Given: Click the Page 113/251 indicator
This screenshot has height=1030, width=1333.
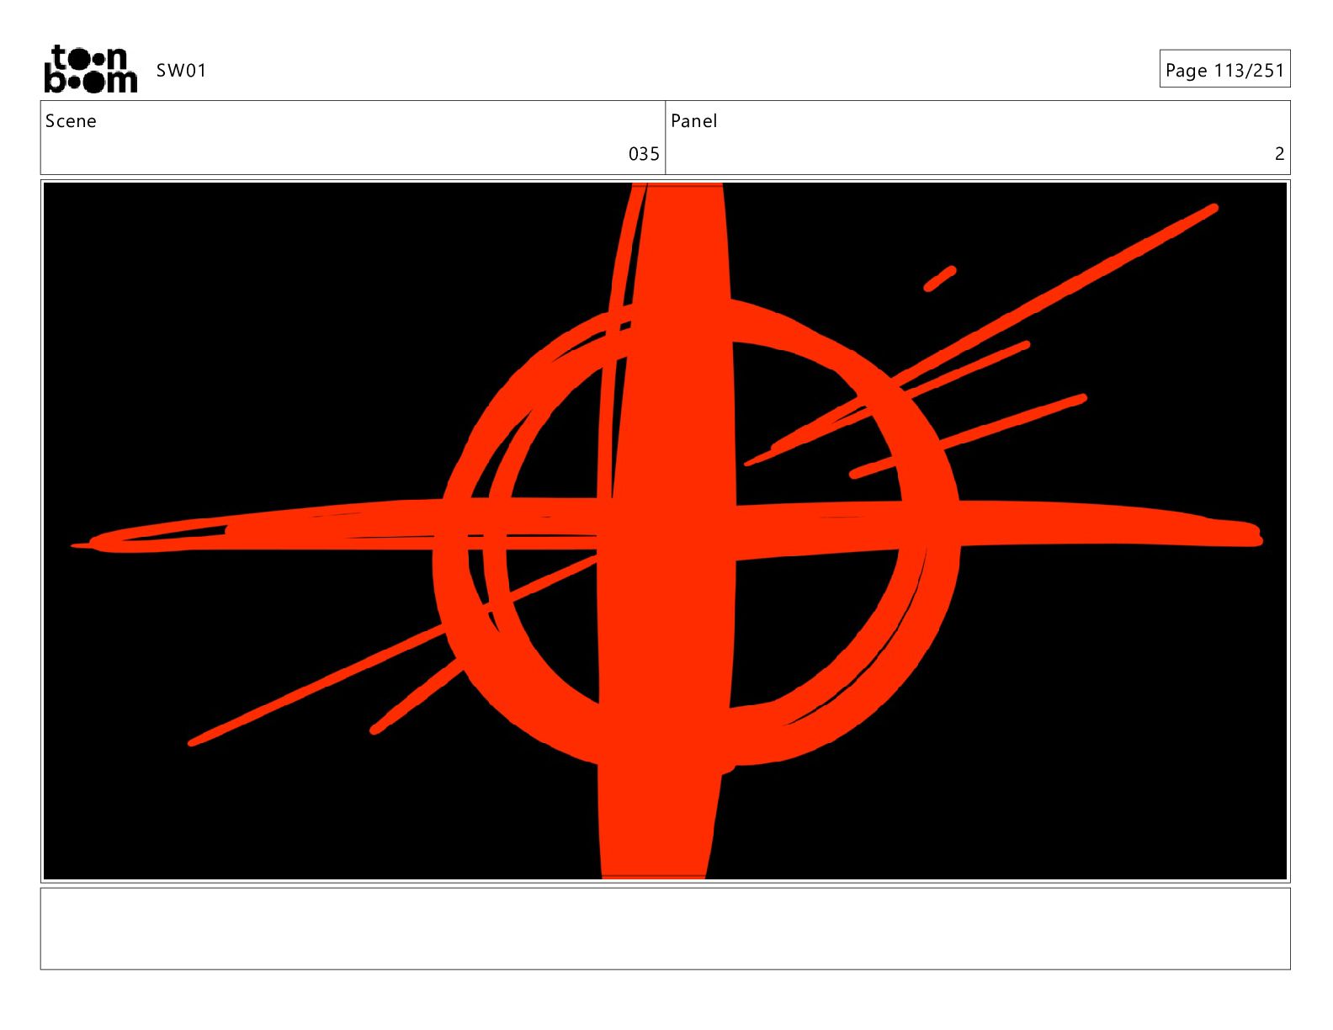Looking at the screenshot, I should pos(1224,70).
